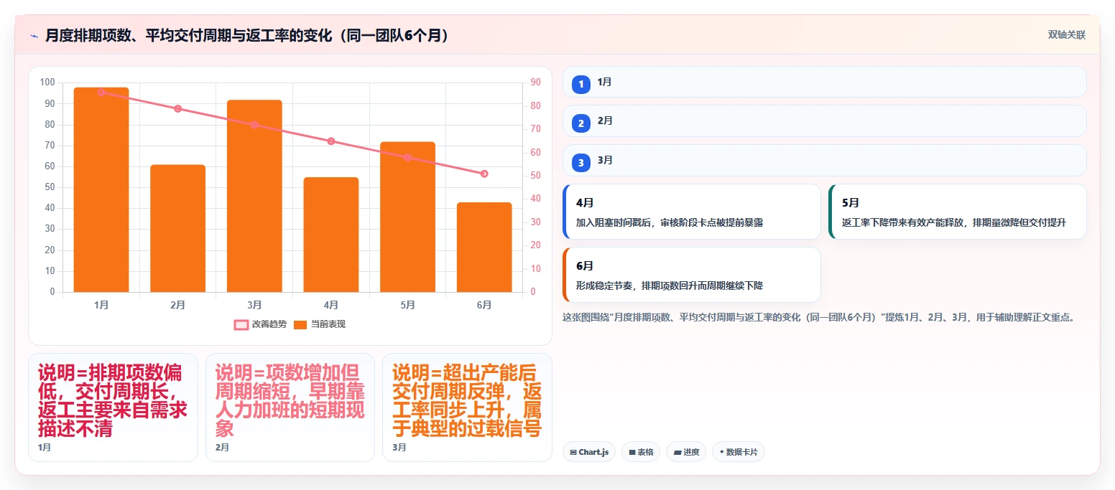Click the trend line point above 1月
The image size is (1115, 490).
(x=101, y=93)
